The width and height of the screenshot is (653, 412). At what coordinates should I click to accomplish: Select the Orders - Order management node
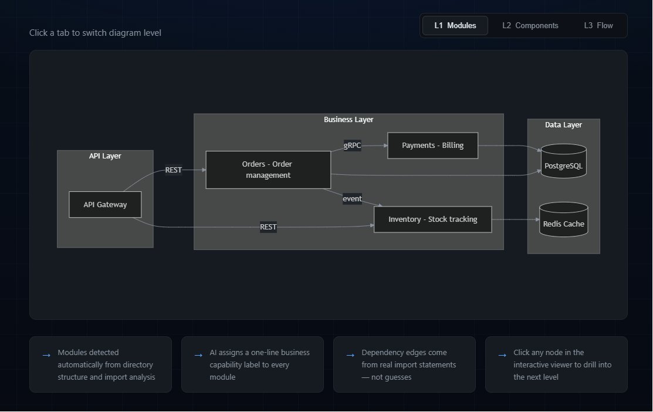pos(268,170)
